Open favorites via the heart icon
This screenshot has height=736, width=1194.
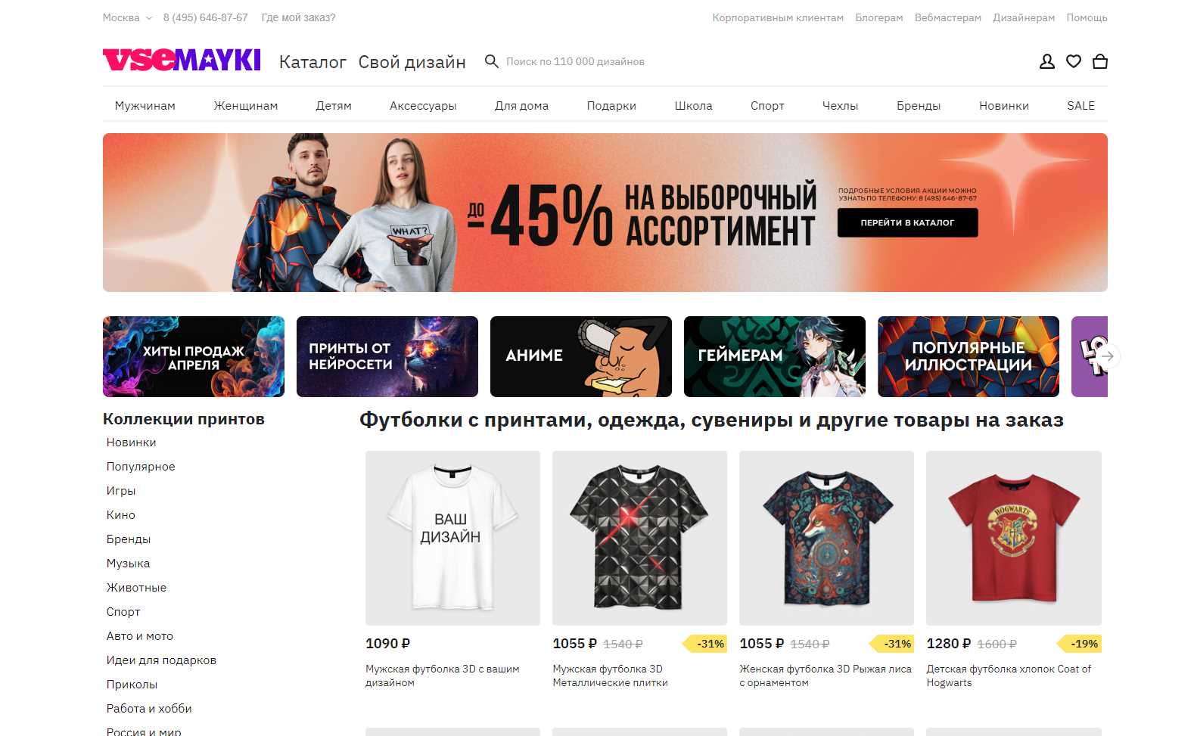[x=1073, y=61]
